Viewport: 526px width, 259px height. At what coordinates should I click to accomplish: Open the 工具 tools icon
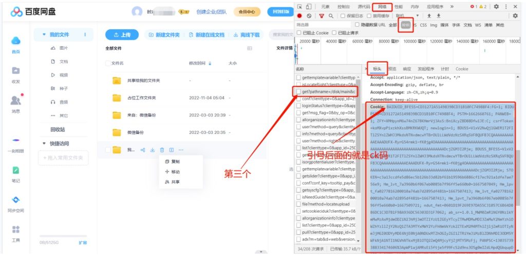pyautogui.click(x=16, y=230)
